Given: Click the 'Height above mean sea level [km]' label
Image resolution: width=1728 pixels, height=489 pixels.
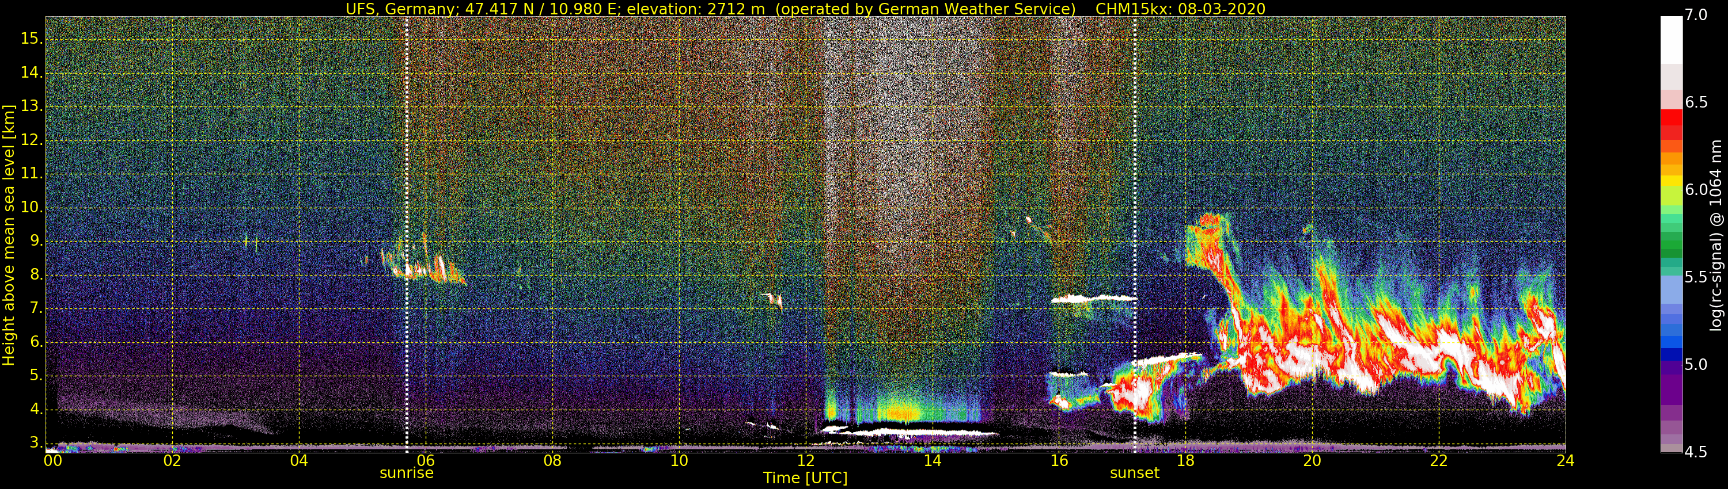Looking at the screenshot, I should [9, 235].
